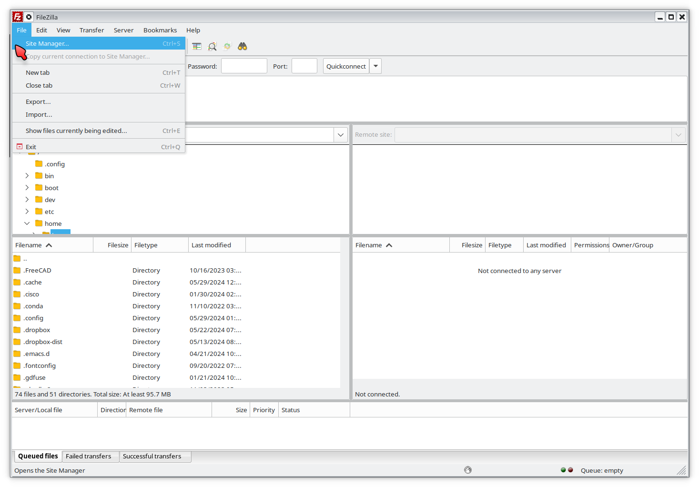This screenshot has width=699, height=487.
Task: Click the folder icon of .conda row
Action: tap(17, 306)
